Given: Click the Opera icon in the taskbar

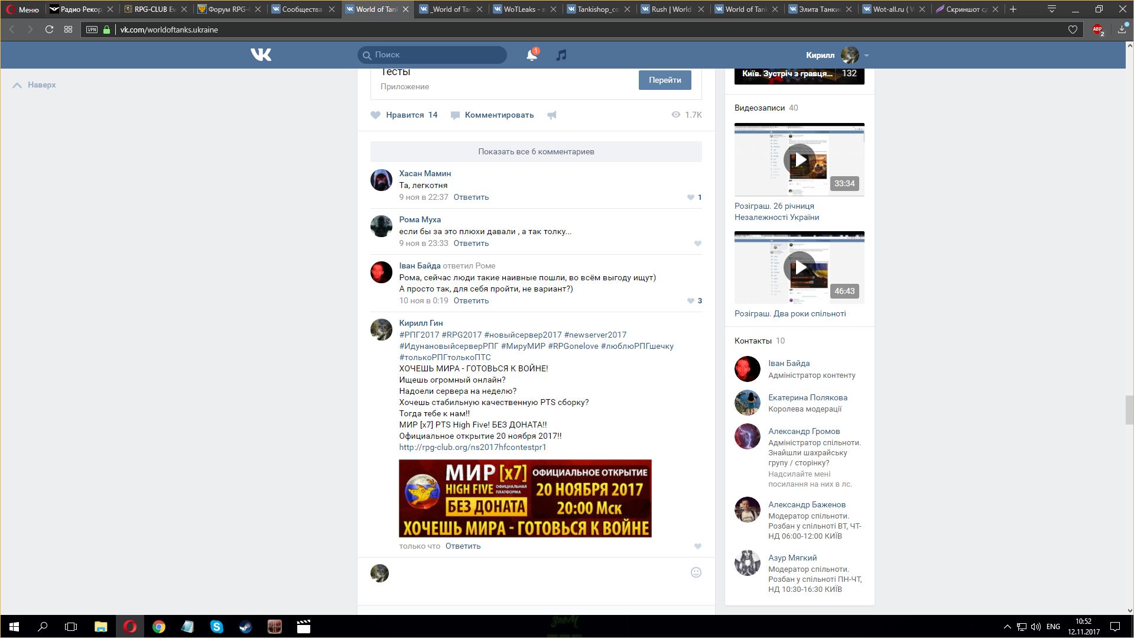Looking at the screenshot, I should pyautogui.click(x=129, y=627).
